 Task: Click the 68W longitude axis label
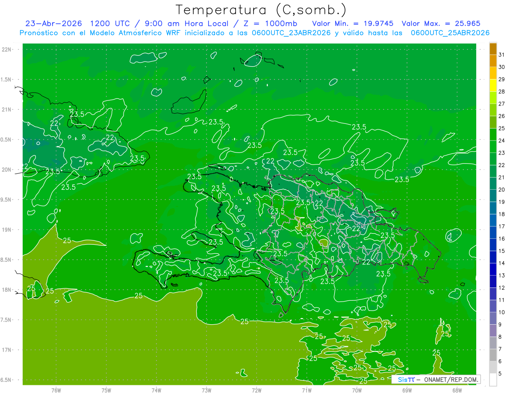pyautogui.click(x=457, y=390)
